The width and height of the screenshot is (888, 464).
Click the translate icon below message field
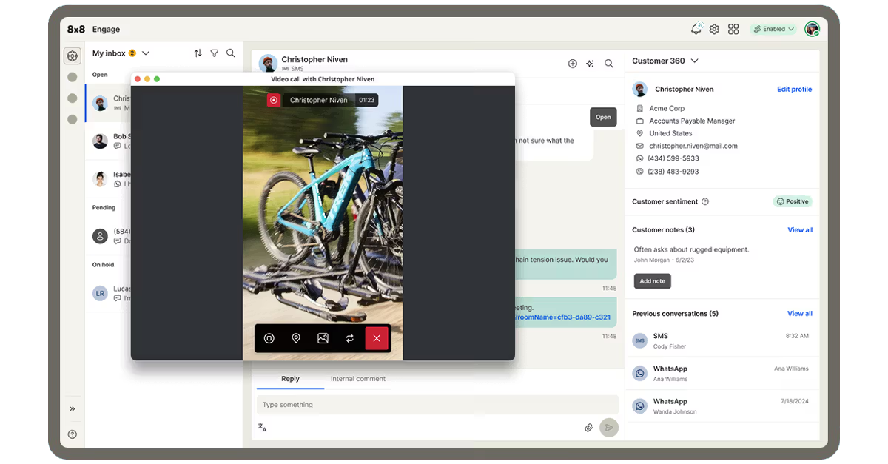(262, 427)
